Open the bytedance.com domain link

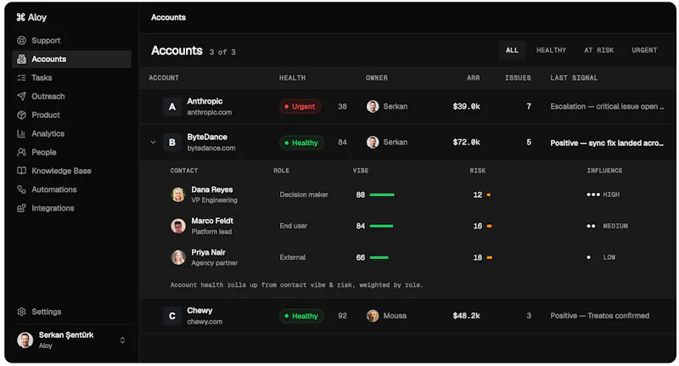pos(210,148)
